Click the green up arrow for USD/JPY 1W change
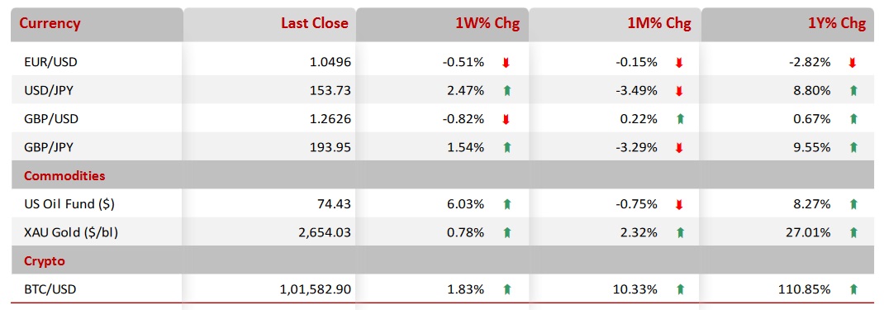 coord(506,90)
